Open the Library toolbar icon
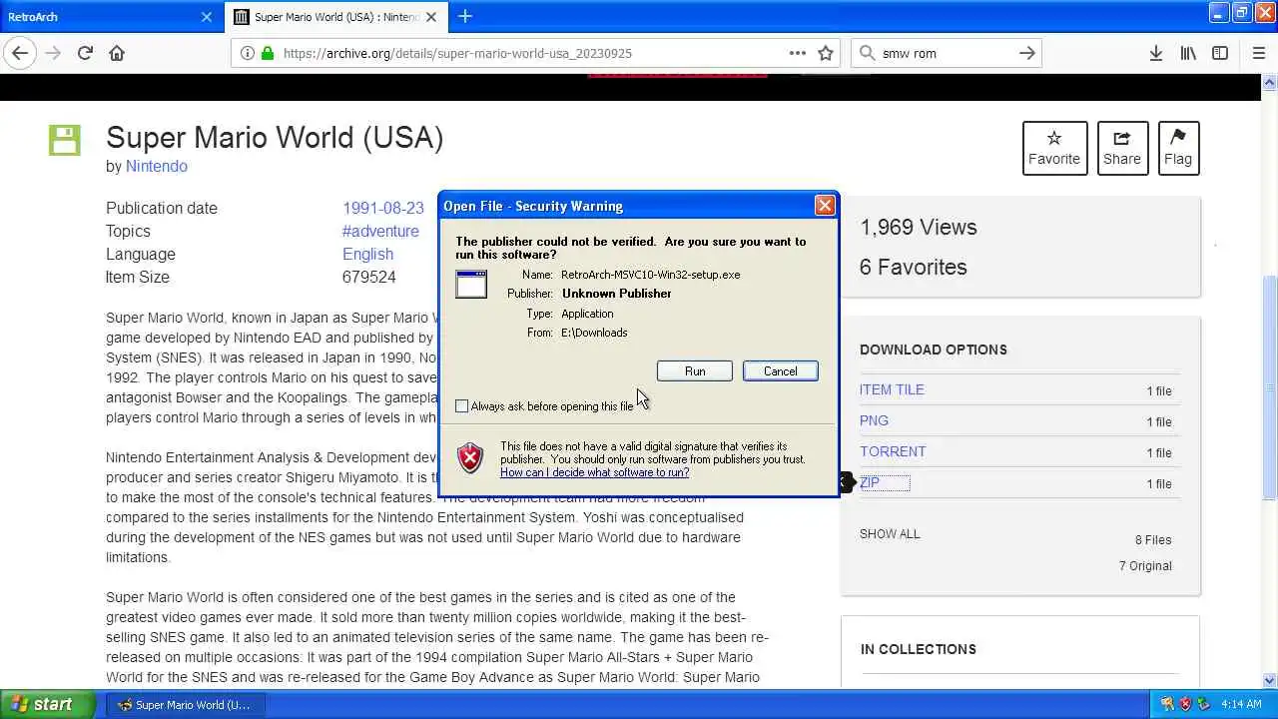1278x719 pixels. [1188, 53]
